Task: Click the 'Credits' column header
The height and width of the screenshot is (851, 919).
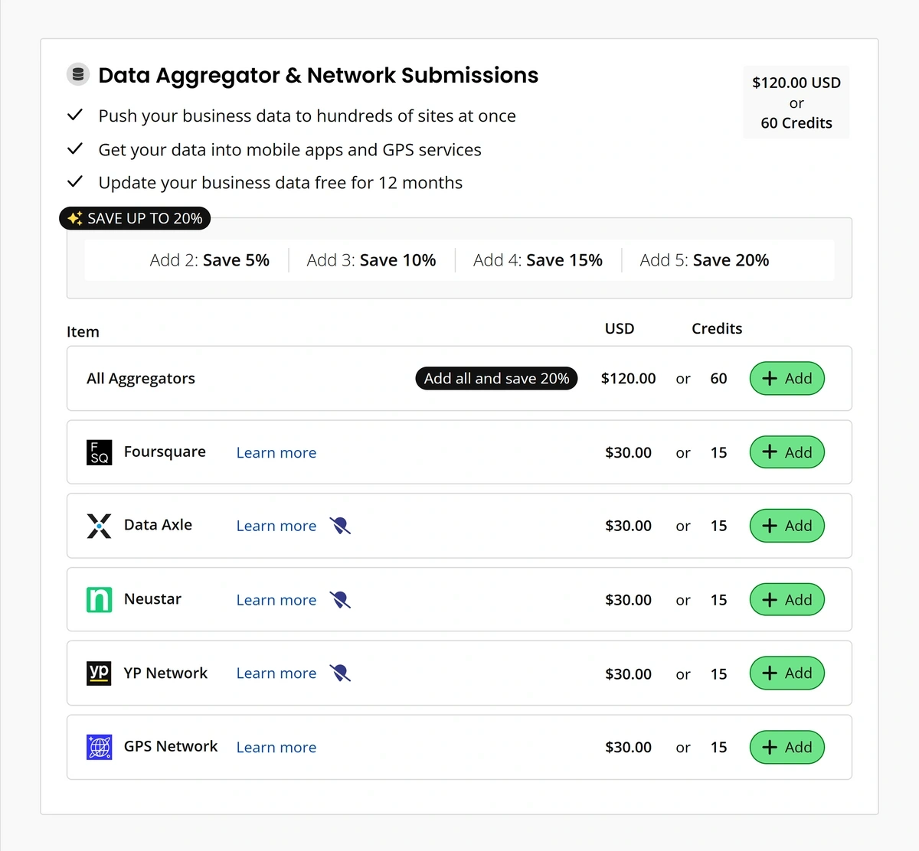Action: tap(717, 328)
